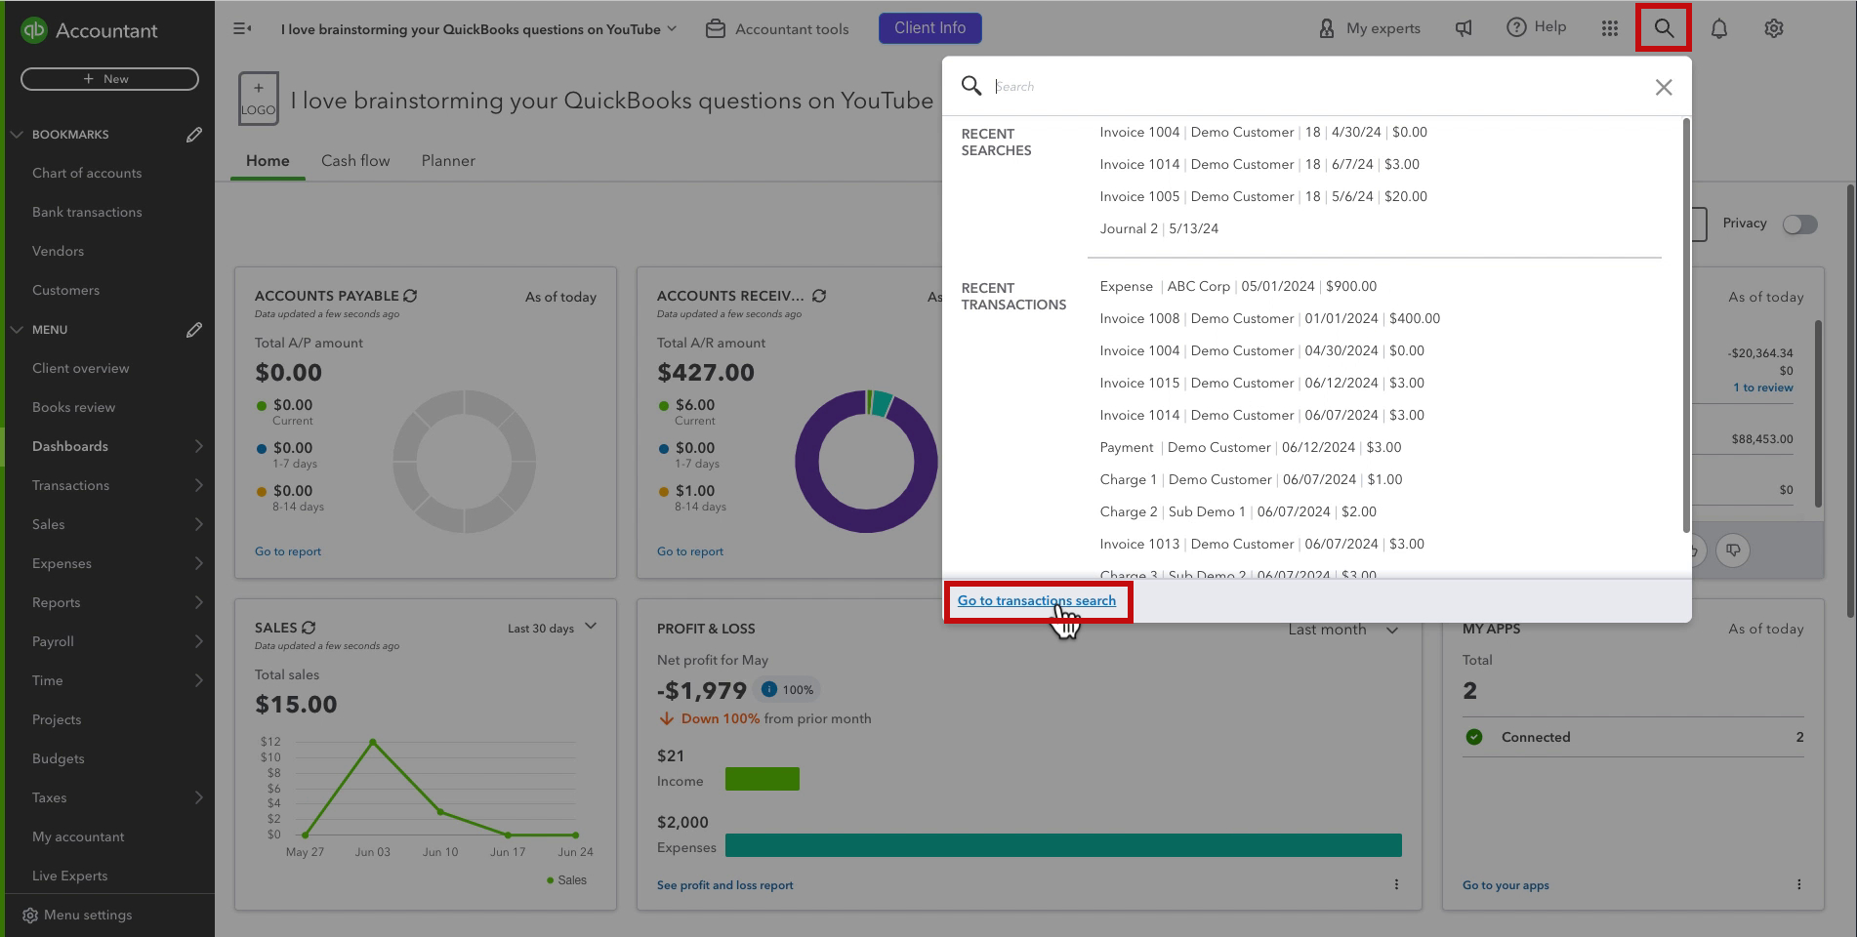The height and width of the screenshot is (937, 1857).
Task: Open the Last month dropdown
Action: click(x=1343, y=630)
